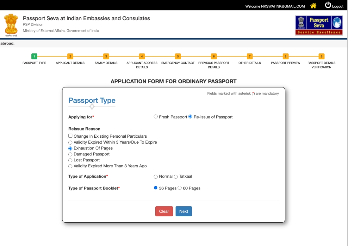Click the blue Next button
Screen dimensions: 348x246
click(x=184, y=212)
